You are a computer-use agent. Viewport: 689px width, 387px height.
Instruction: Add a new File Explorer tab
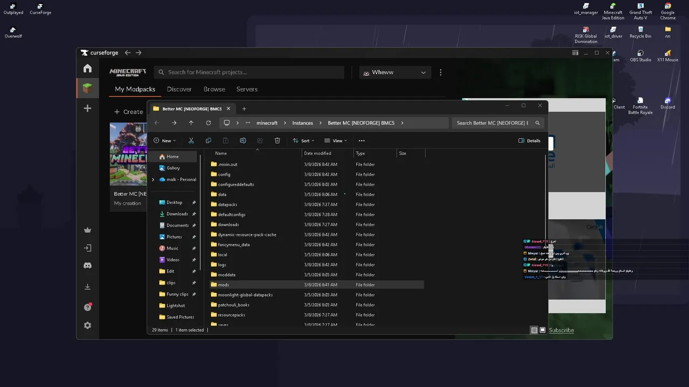[x=244, y=109]
